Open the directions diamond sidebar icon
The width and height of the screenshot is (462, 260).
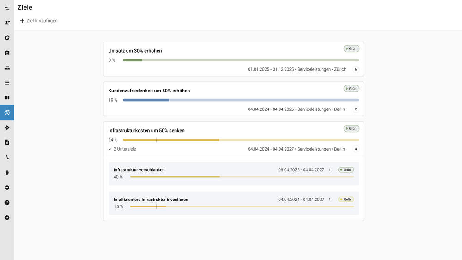tap(7, 127)
